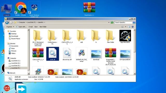
Task: Open SmartGaGa 1.1 archive on desktop
Action: click(89, 9)
